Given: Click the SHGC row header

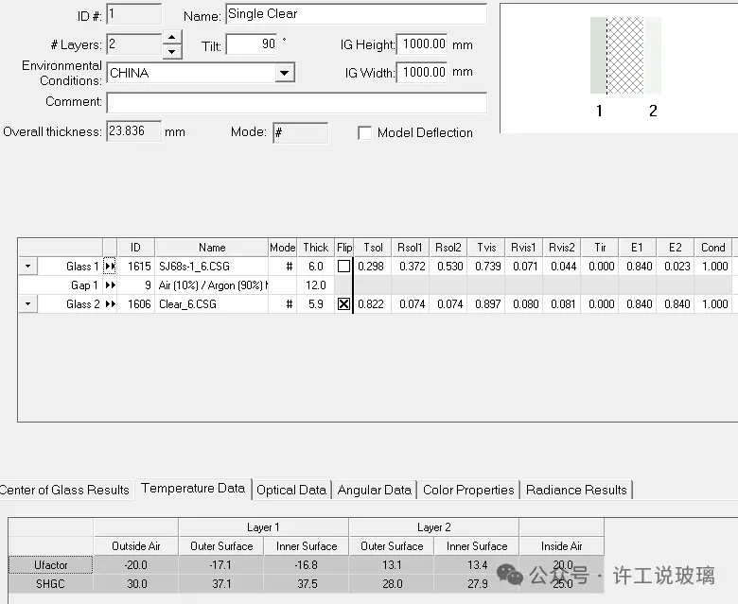Looking at the screenshot, I should pos(51,584).
